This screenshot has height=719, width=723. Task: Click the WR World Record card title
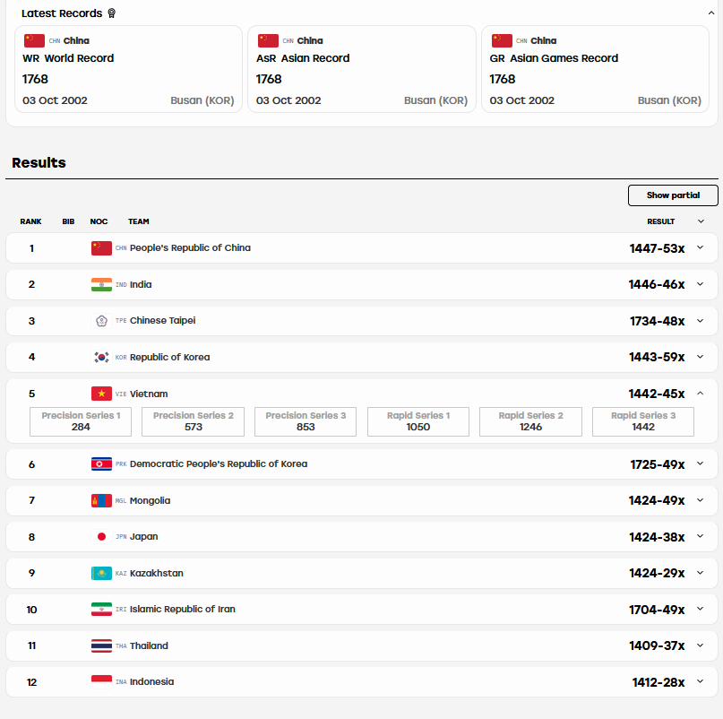(x=68, y=58)
